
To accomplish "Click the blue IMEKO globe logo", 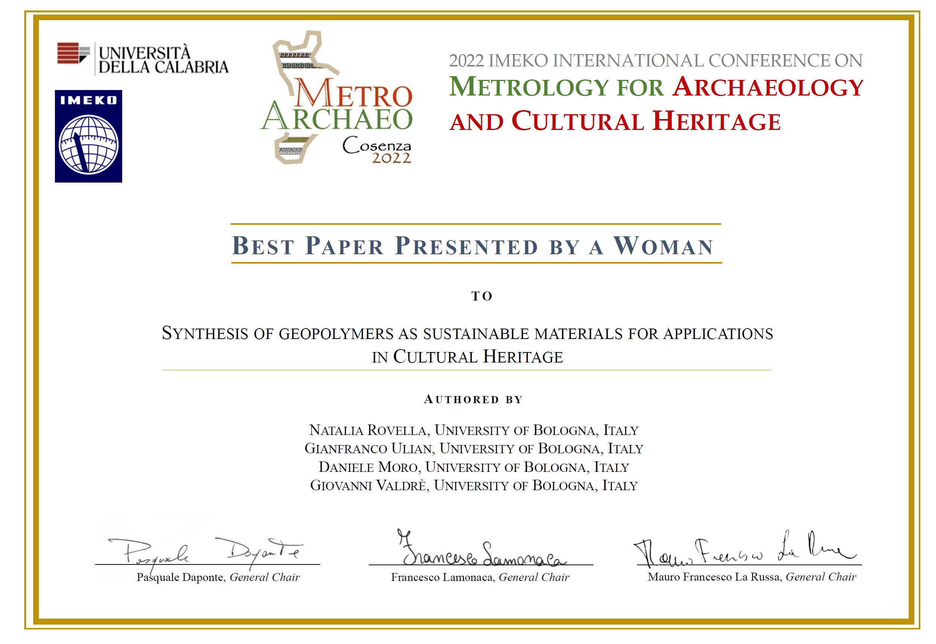I will coord(89,136).
